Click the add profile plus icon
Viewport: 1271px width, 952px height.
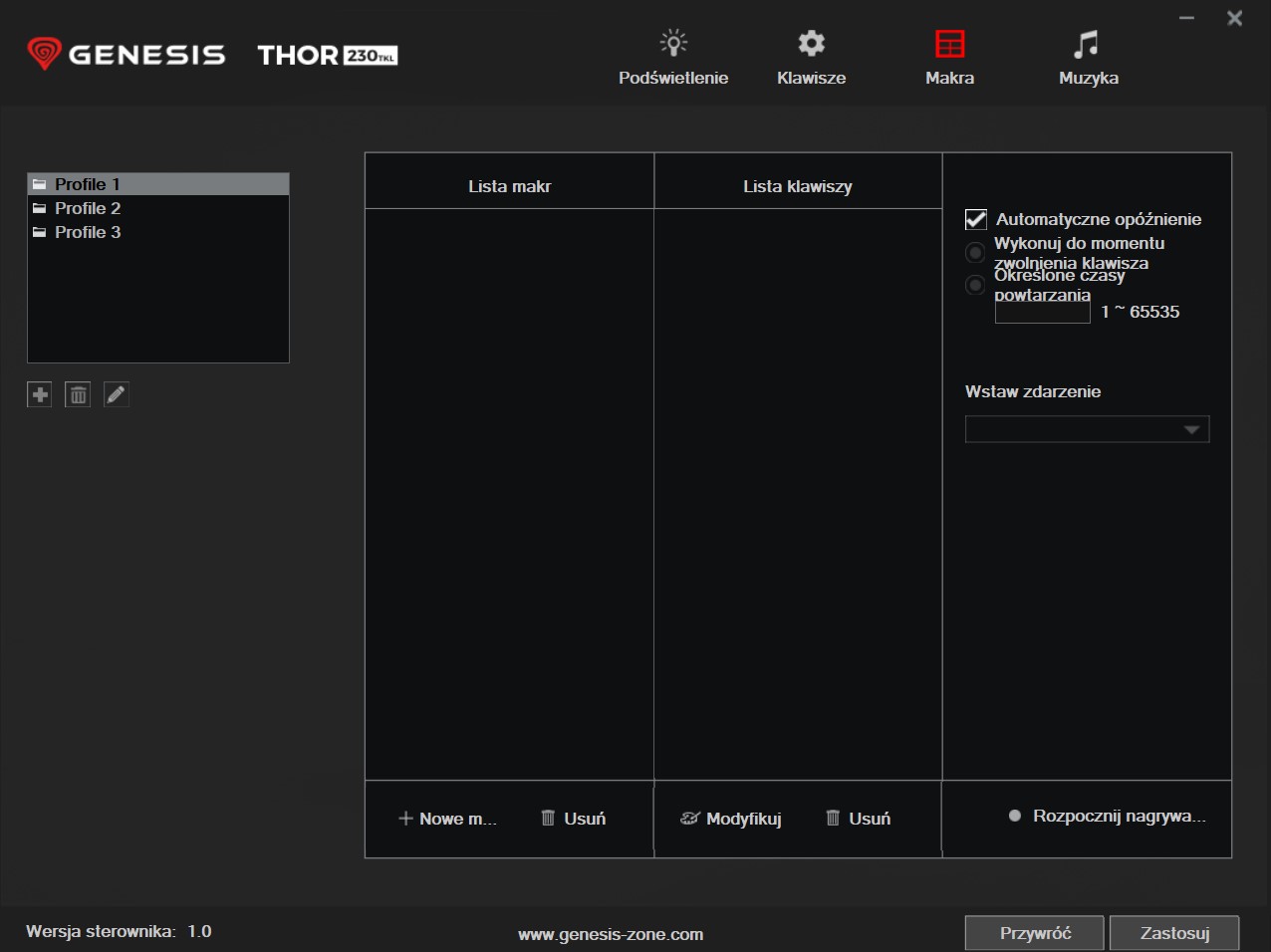point(39,395)
